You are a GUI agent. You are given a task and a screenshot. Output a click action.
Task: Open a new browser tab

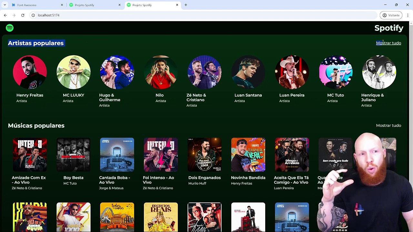pos(186,5)
